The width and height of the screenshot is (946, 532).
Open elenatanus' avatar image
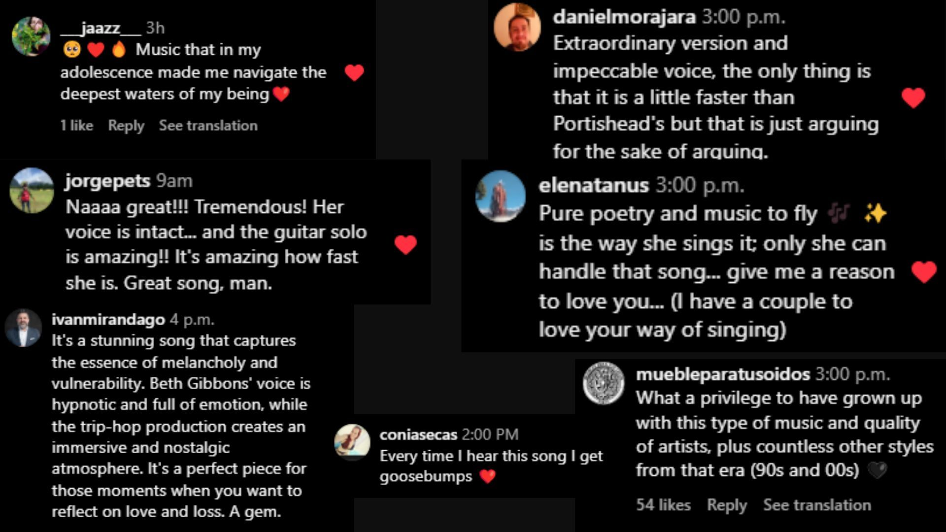pyautogui.click(x=500, y=196)
